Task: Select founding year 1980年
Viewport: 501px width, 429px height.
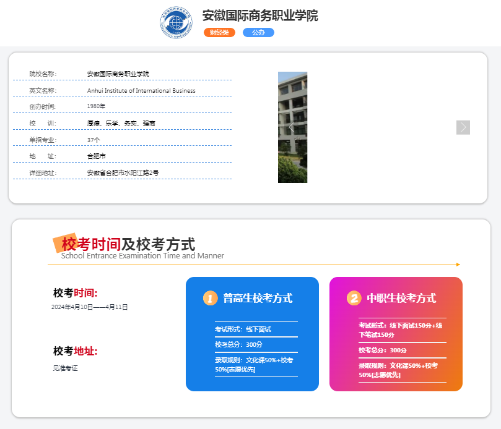Action: click(x=96, y=106)
